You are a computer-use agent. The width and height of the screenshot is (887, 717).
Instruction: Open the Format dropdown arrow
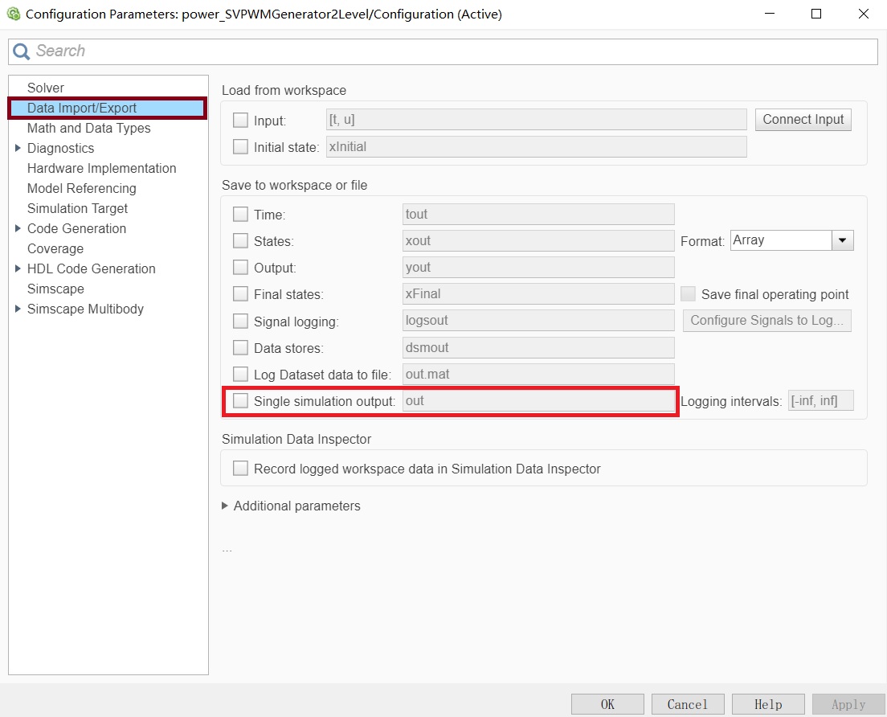842,240
